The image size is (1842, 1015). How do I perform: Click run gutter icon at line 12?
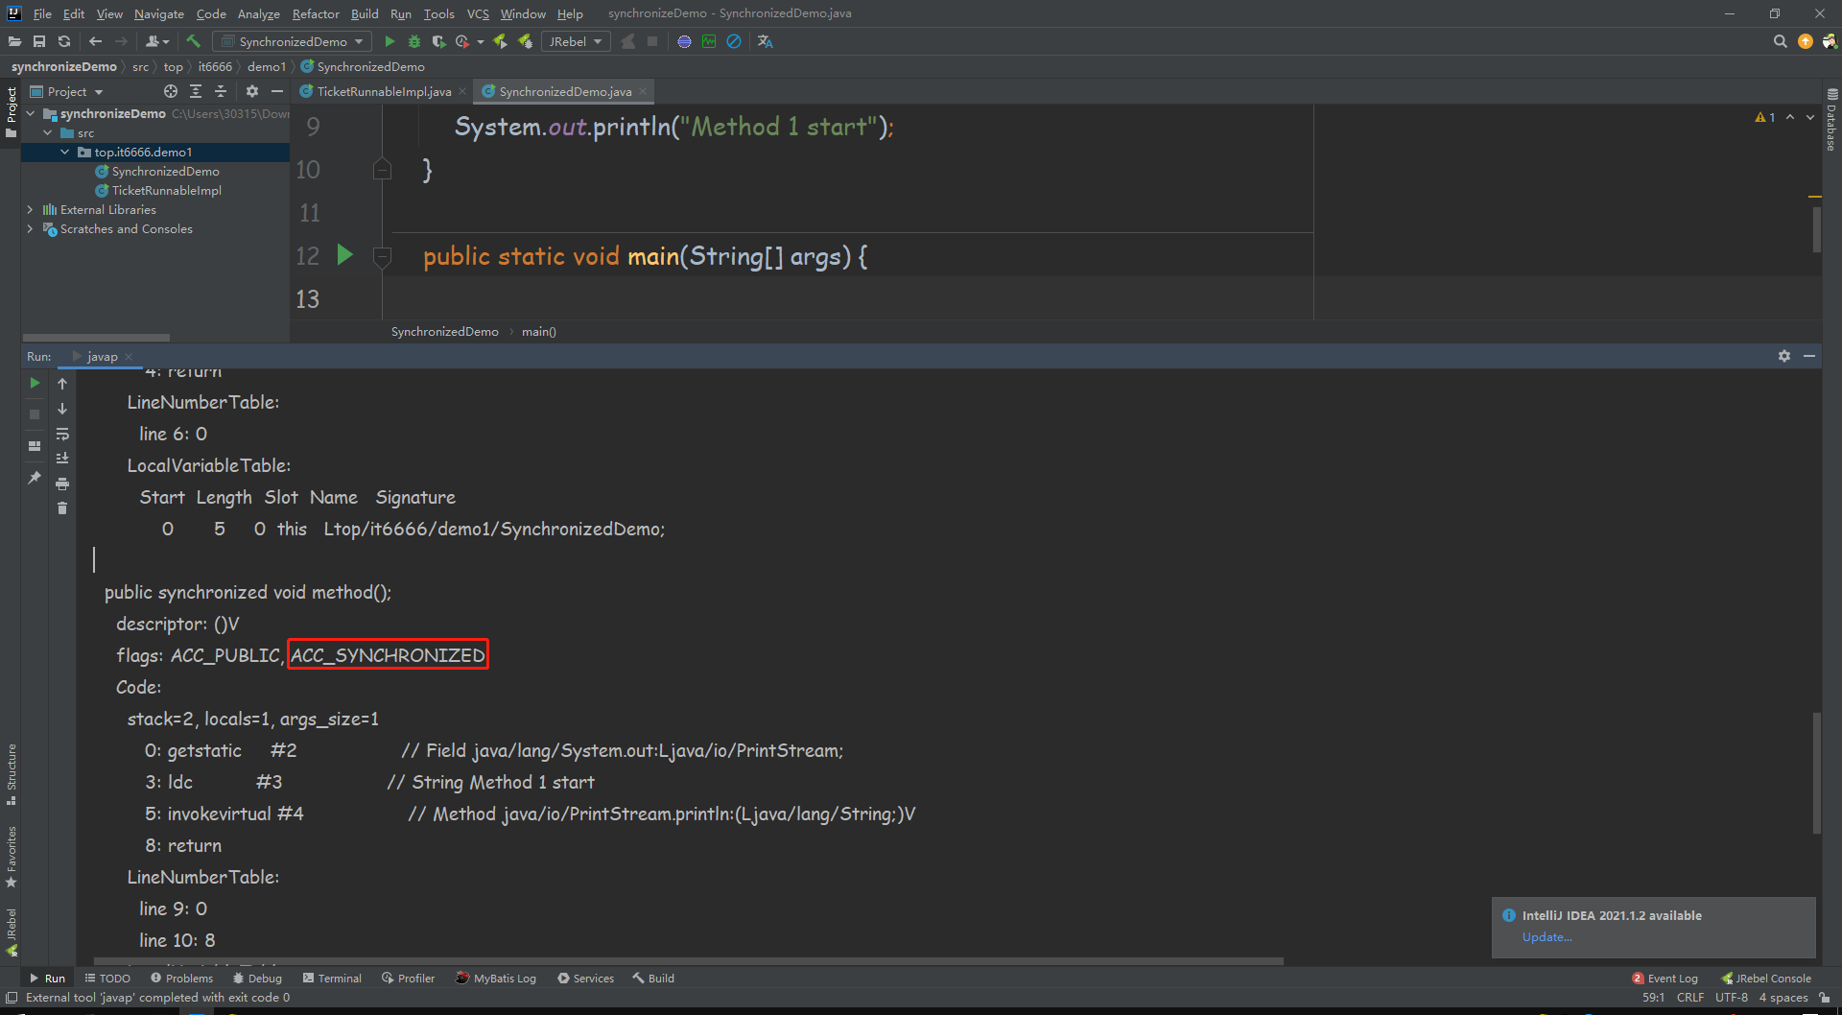coord(345,255)
